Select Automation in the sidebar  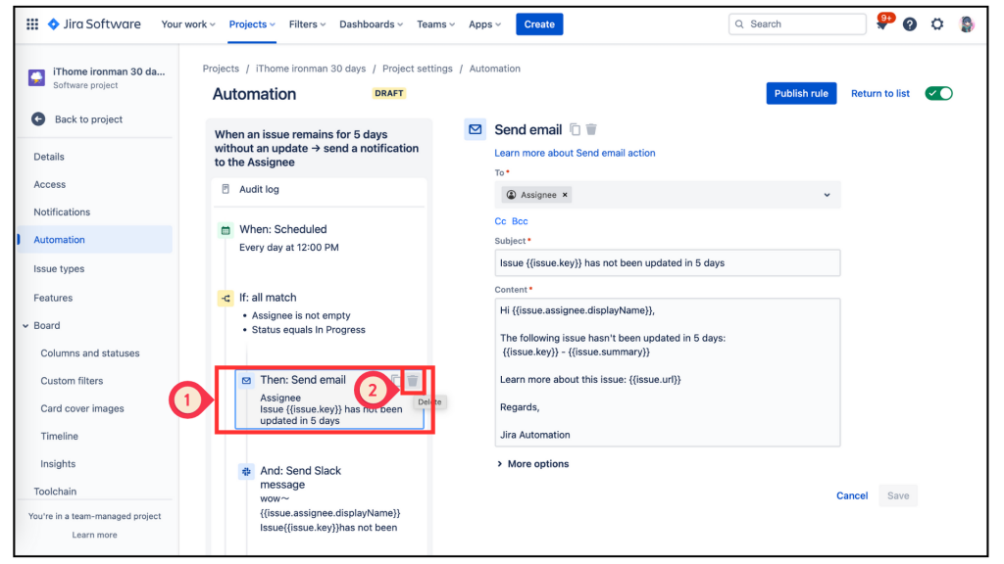pos(95,240)
